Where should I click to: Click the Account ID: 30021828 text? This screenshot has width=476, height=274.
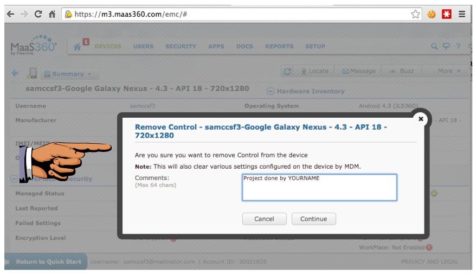235,262
